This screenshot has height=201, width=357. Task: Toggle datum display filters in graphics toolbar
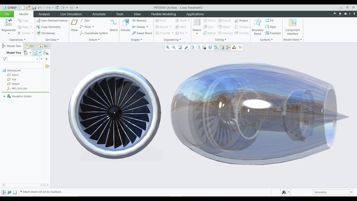(x=216, y=47)
